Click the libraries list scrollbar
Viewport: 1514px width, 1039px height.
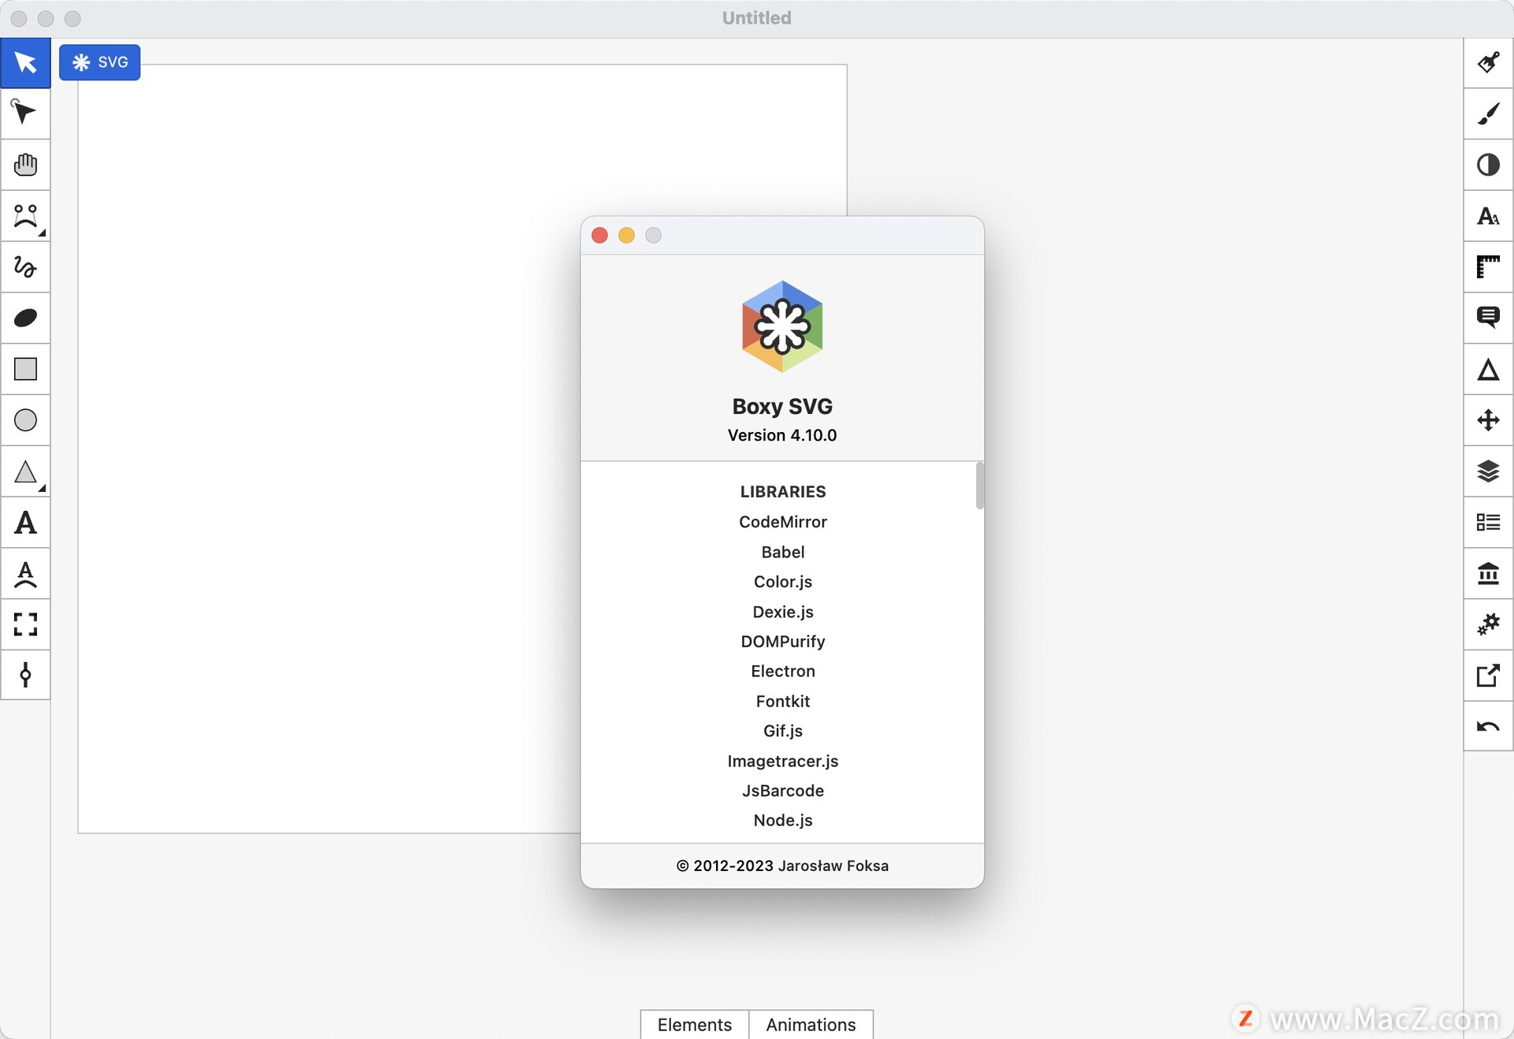tap(979, 486)
